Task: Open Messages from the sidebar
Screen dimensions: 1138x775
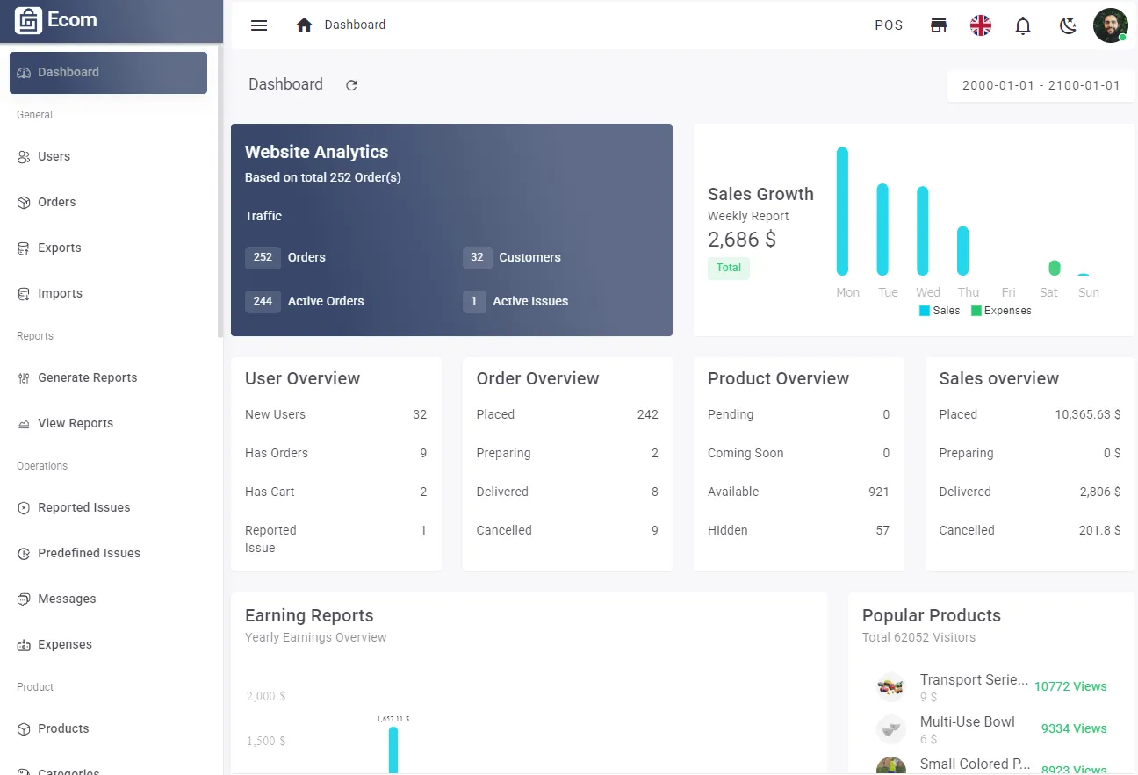Action: [67, 599]
